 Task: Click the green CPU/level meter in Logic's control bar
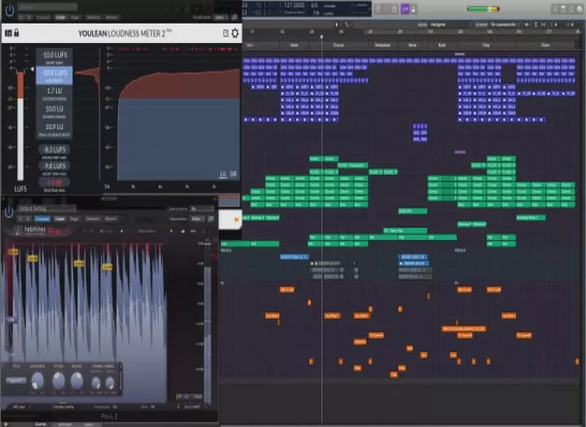(x=483, y=9)
